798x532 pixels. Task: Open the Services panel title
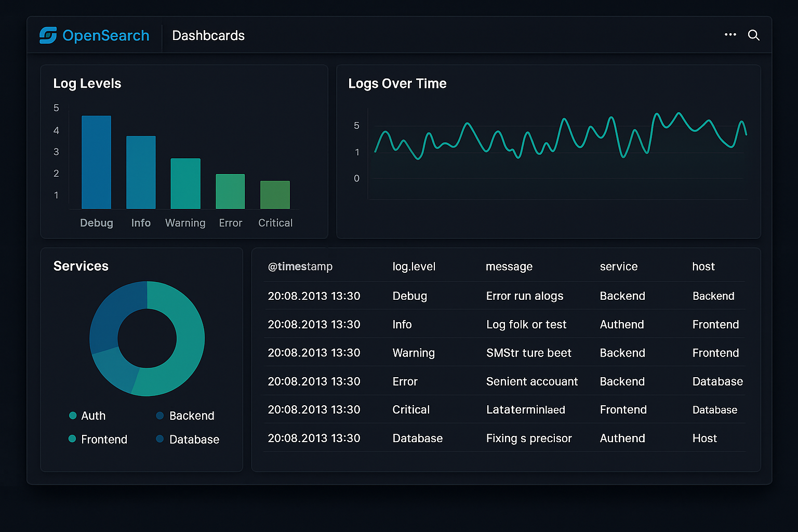[81, 266]
